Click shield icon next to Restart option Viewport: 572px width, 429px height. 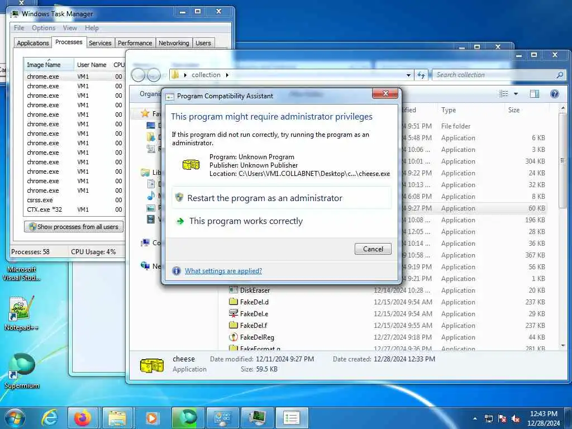tap(179, 197)
